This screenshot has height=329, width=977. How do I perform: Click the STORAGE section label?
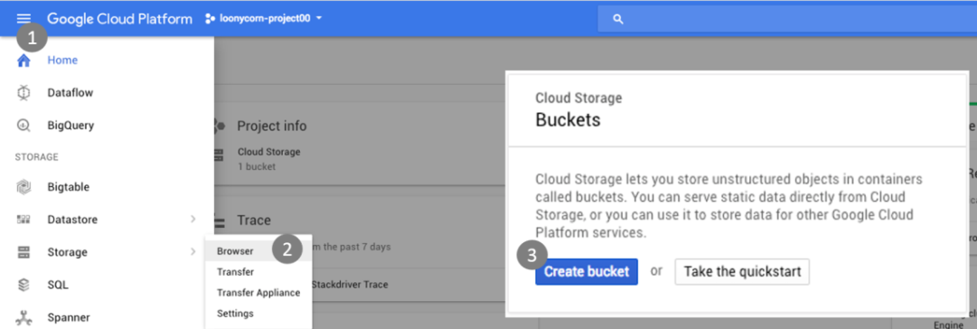(37, 157)
